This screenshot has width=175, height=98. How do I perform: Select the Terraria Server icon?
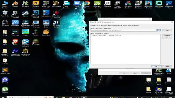[x=46, y=24]
